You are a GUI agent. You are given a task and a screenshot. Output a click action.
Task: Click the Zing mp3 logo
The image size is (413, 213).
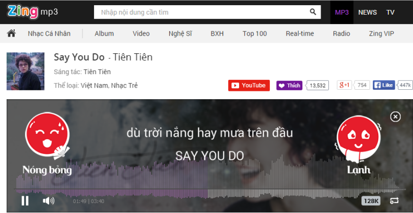(32, 12)
